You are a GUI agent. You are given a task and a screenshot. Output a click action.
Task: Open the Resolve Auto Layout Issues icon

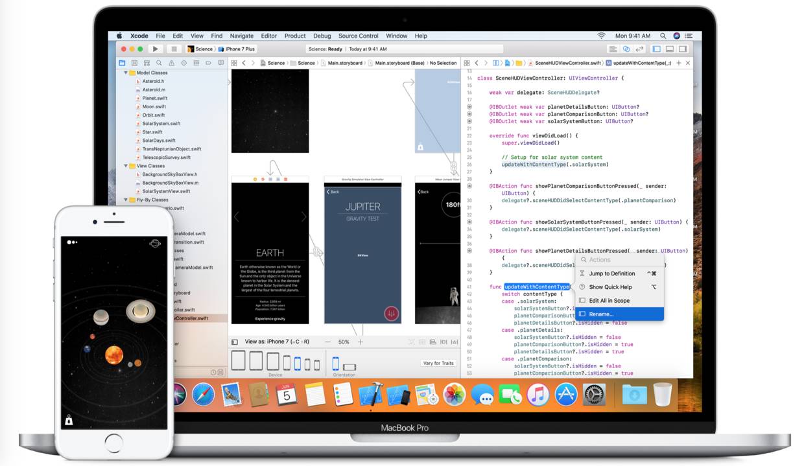point(453,342)
